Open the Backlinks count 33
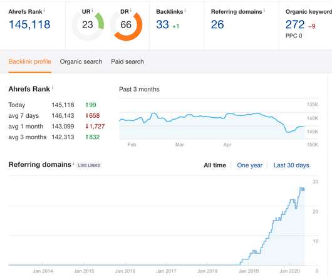 pyautogui.click(x=162, y=24)
